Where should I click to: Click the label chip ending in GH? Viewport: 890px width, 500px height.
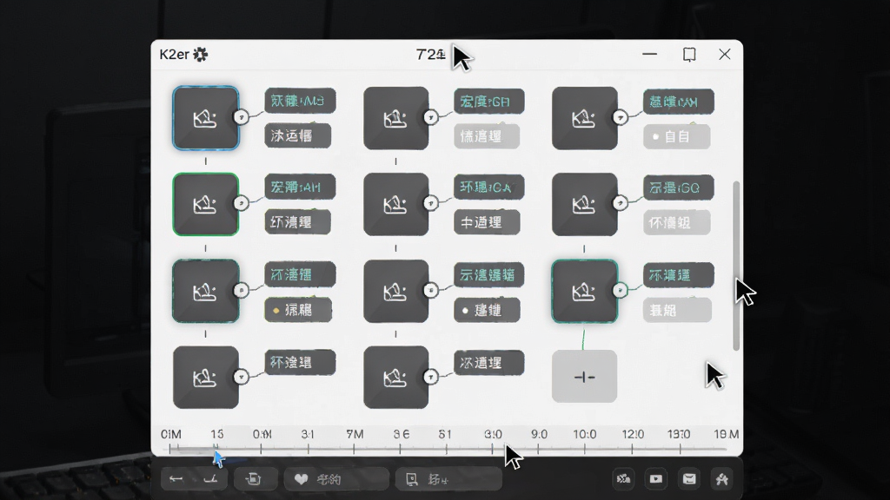coord(488,102)
